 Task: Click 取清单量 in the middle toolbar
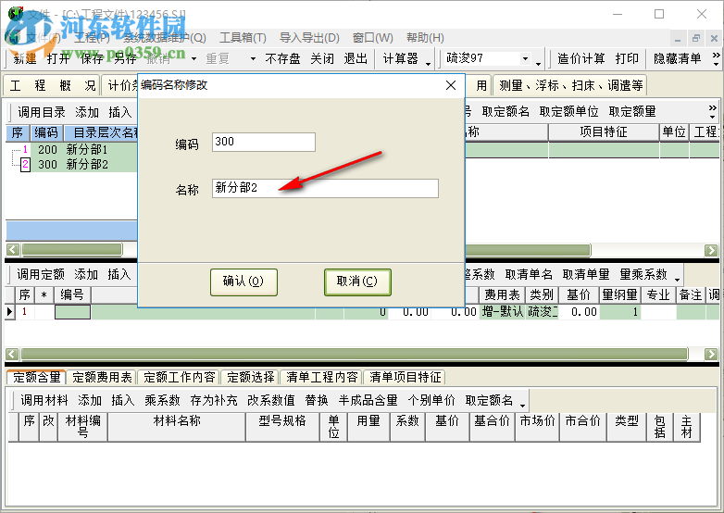pyautogui.click(x=586, y=275)
